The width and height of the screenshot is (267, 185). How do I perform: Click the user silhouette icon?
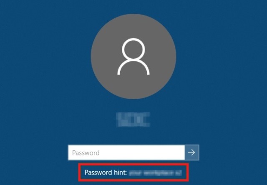tap(133, 57)
